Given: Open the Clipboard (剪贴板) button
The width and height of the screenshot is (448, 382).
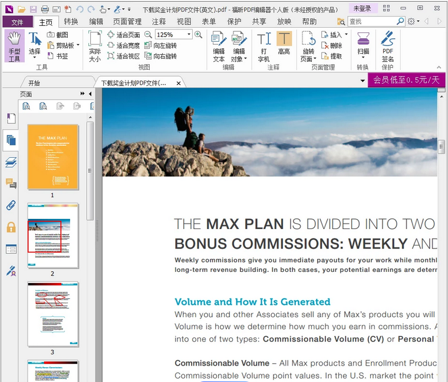Looking at the screenshot, I should point(60,45).
